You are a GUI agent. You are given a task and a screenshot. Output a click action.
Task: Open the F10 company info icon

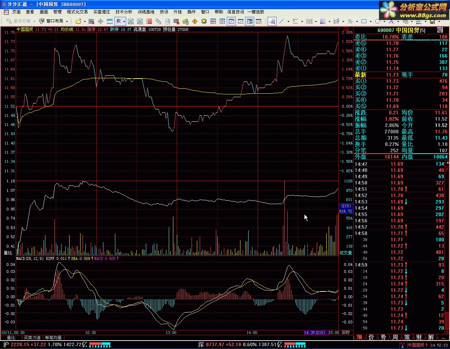[168, 21]
